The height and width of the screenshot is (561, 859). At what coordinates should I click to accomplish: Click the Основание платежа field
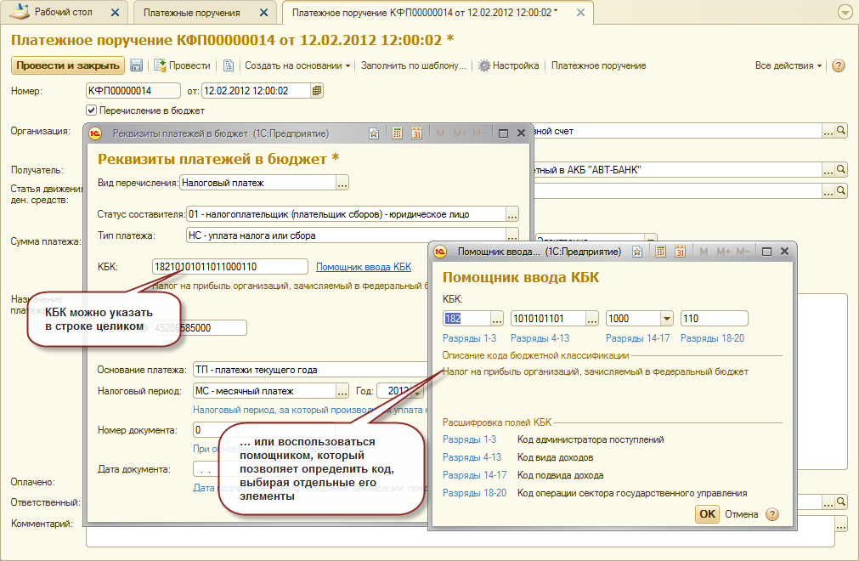click(x=310, y=370)
